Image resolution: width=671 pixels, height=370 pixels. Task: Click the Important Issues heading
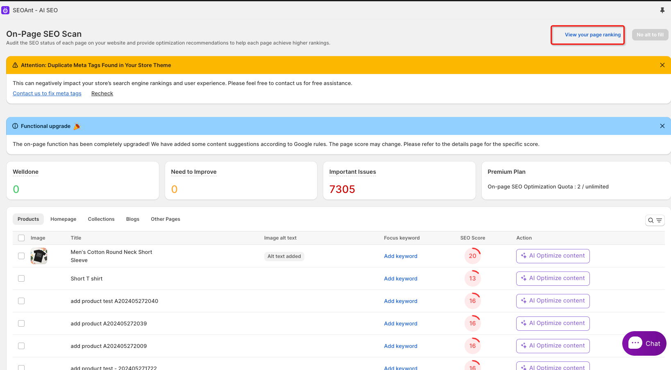pos(353,172)
